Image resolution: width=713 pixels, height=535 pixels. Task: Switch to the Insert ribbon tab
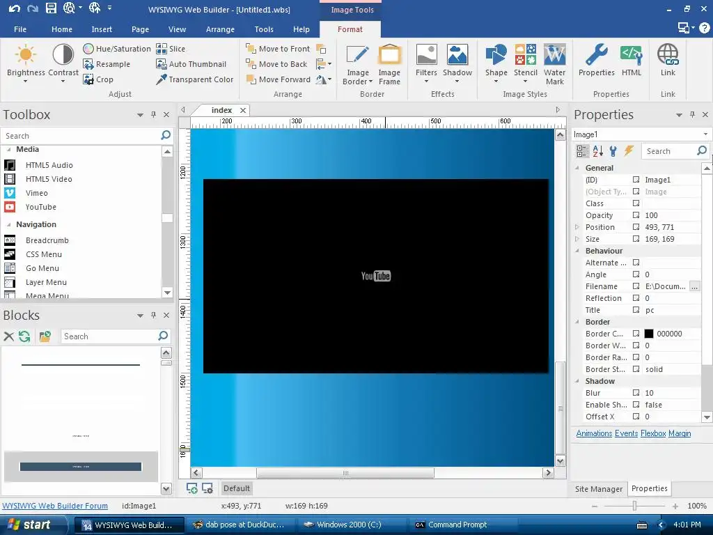point(102,29)
